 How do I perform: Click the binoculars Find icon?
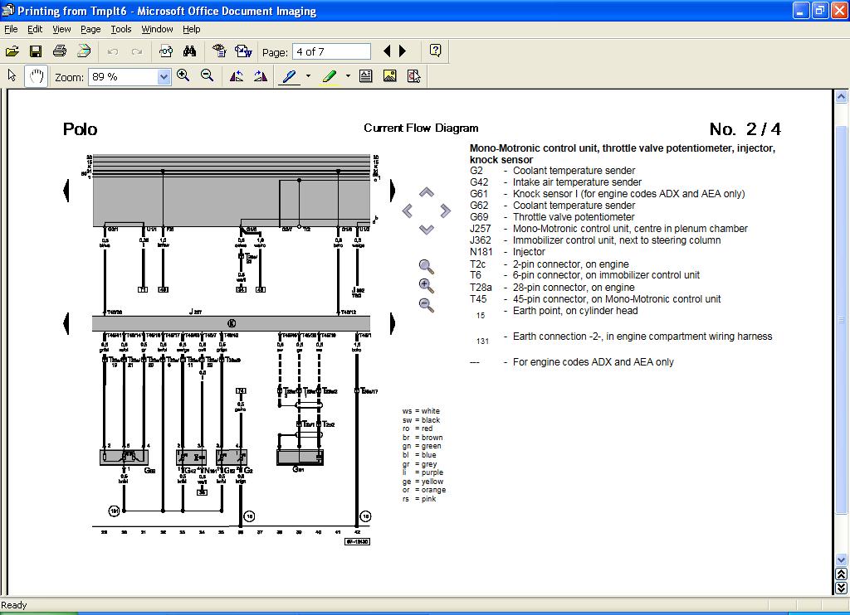click(x=189, y=51)
